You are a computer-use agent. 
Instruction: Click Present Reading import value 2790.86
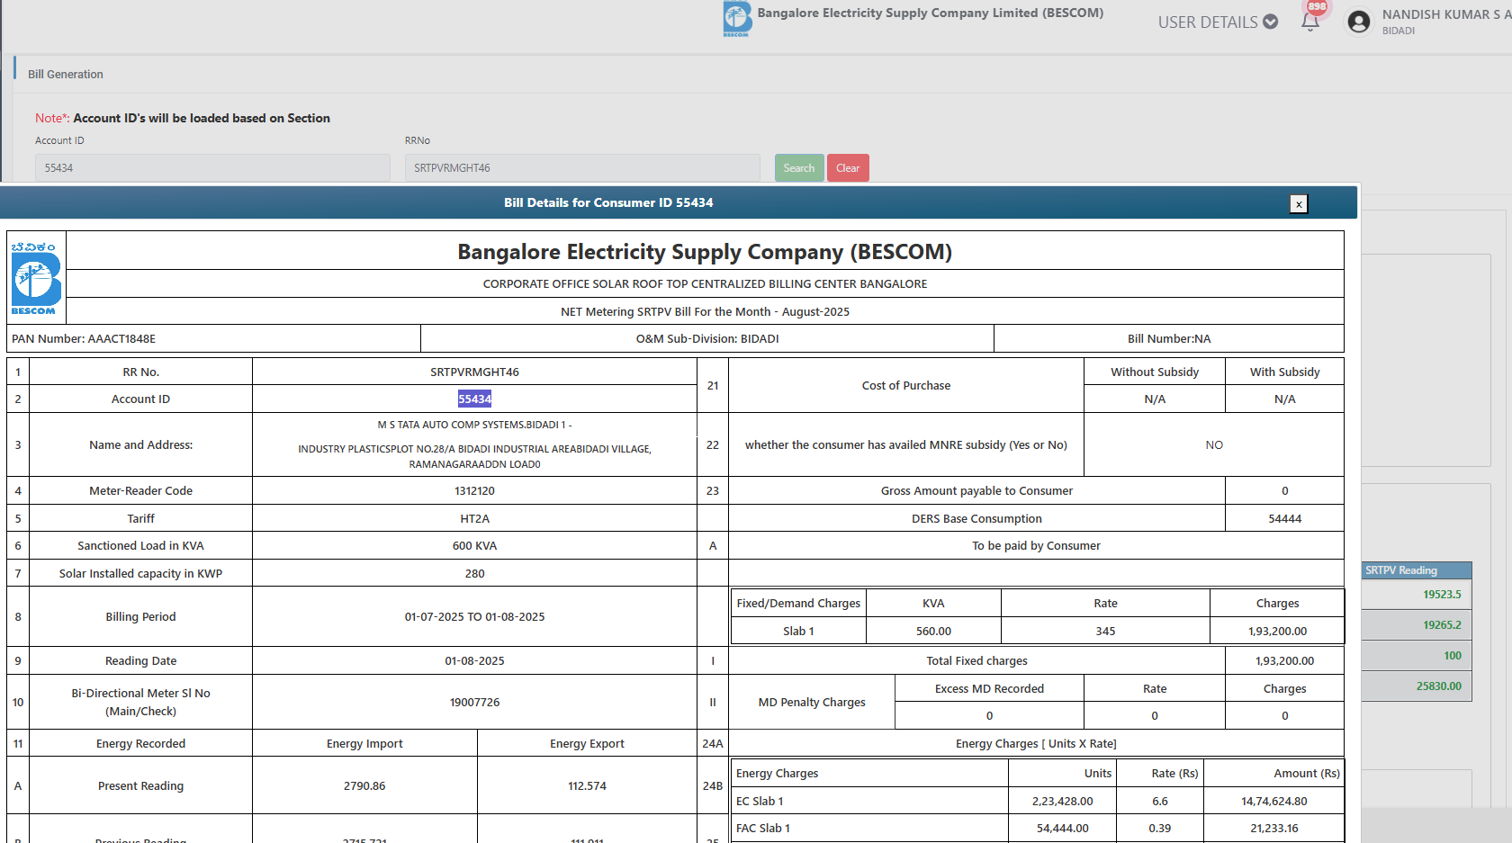click(x=364, y=786)
